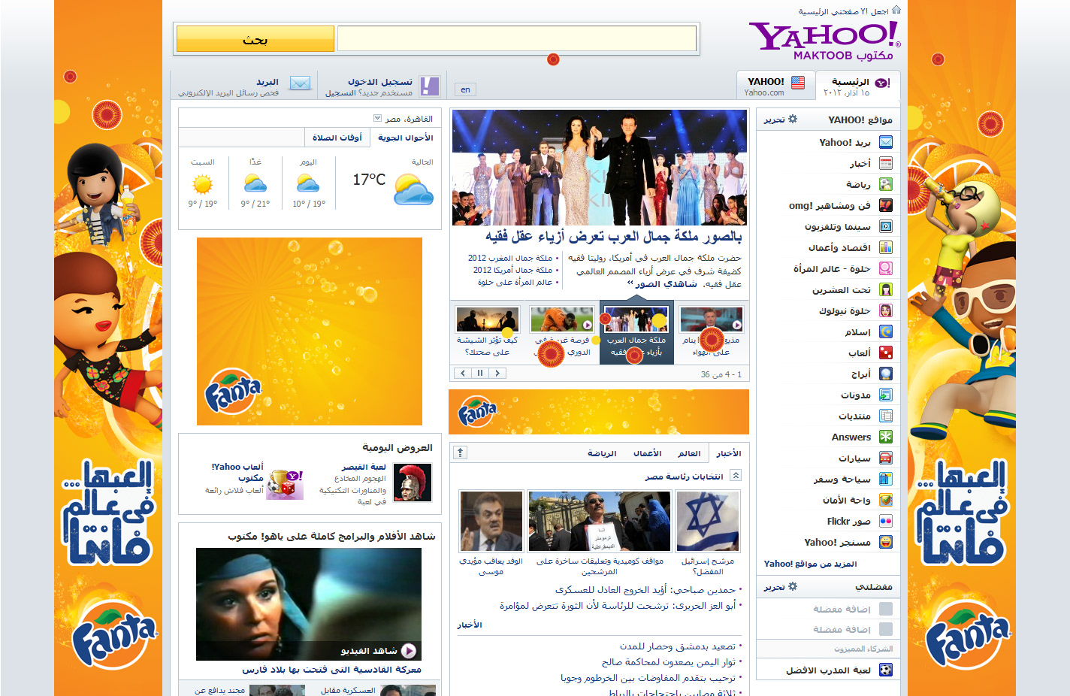The width and height of the screenshot is (1070, 696).
Task: Open Yahoo! Mail icon in sidebar
Action: pos(886,142)
